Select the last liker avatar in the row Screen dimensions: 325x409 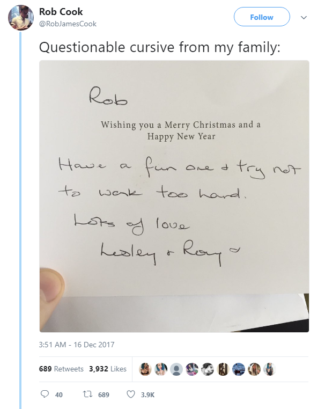tap(270, 369)
